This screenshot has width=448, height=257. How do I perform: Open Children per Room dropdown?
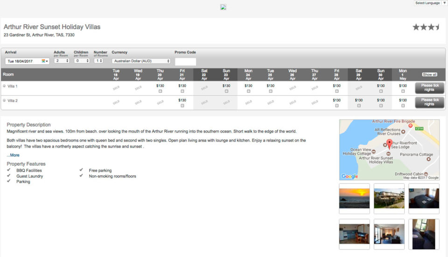click(82, 61)
